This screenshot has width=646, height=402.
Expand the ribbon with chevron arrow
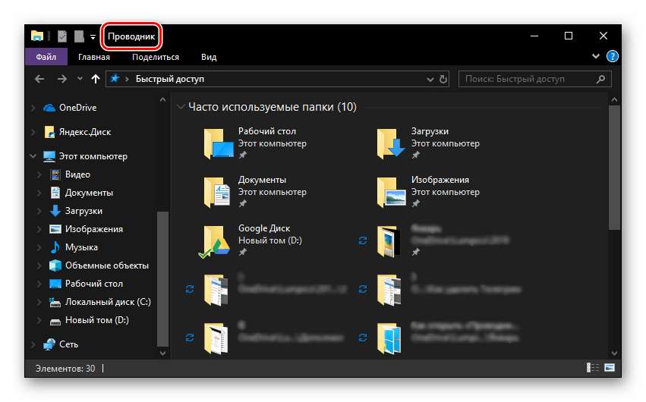tap(596, 57)
